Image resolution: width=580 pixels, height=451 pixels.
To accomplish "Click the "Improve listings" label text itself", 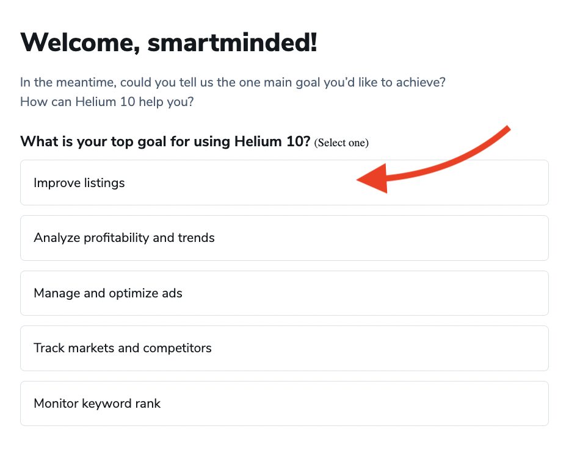I will (79, 183).
